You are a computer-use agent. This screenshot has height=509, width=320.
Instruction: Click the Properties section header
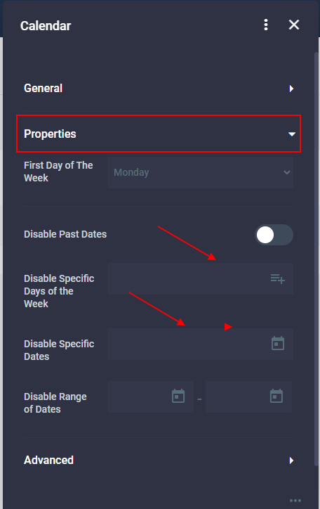pos(159,134)
